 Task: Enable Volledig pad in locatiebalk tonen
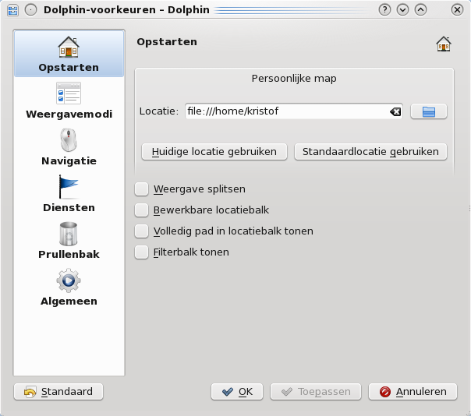click(141, 231)
